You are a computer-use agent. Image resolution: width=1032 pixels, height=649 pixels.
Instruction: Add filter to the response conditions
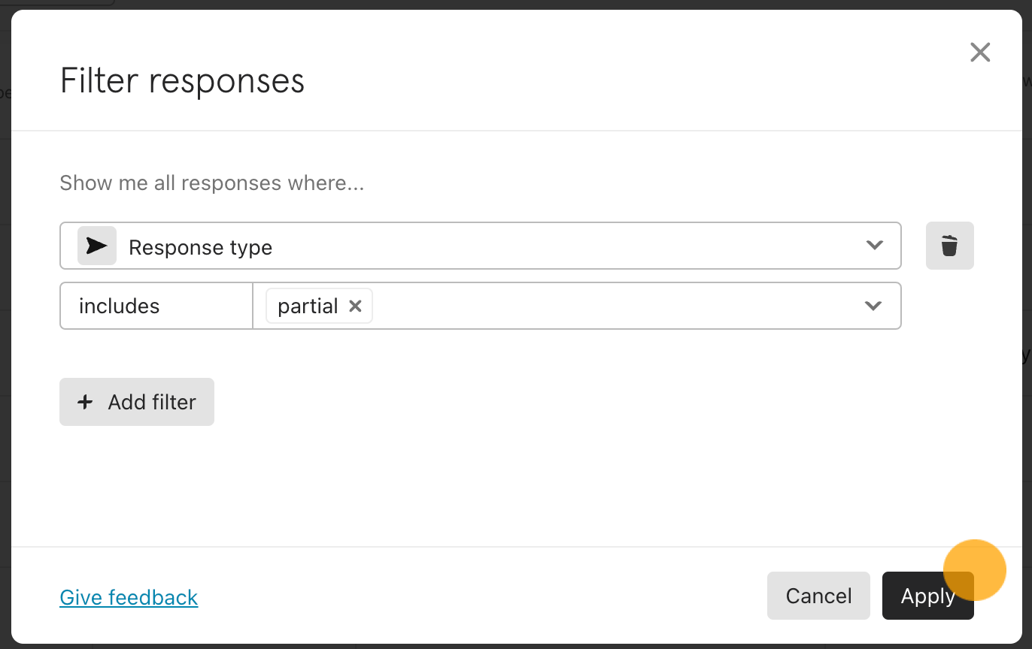click(x=137, y=402)
